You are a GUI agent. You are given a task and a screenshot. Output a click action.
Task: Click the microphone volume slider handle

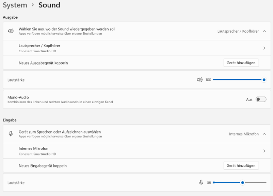(x=242, y=182)
